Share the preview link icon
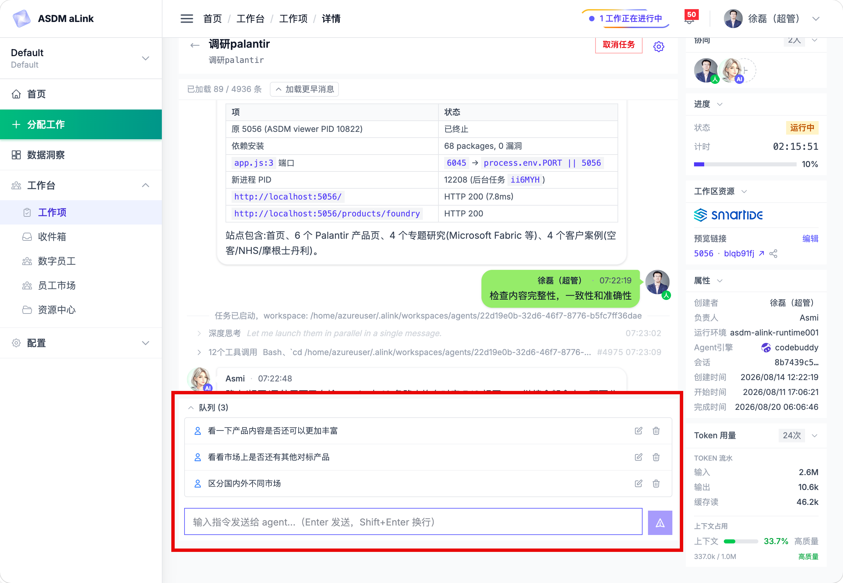This screenshot has height=583, width=843. [774, 254]
